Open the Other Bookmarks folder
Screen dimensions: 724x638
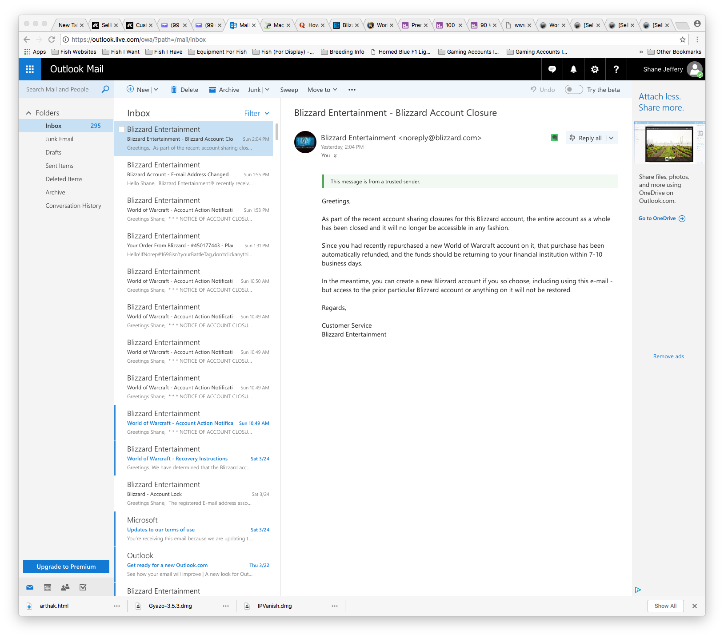674,52
